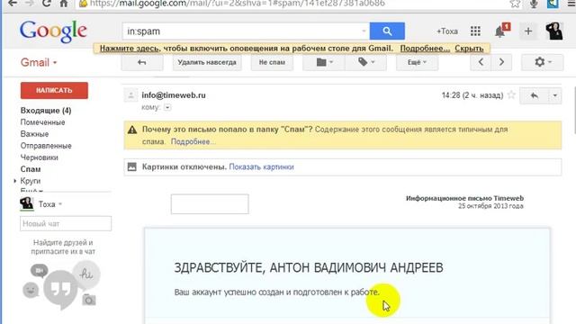The height and width of the screenshot is (324, 576).
Task: Click the blue browser extension icon
Action: (x=553, y=4)
